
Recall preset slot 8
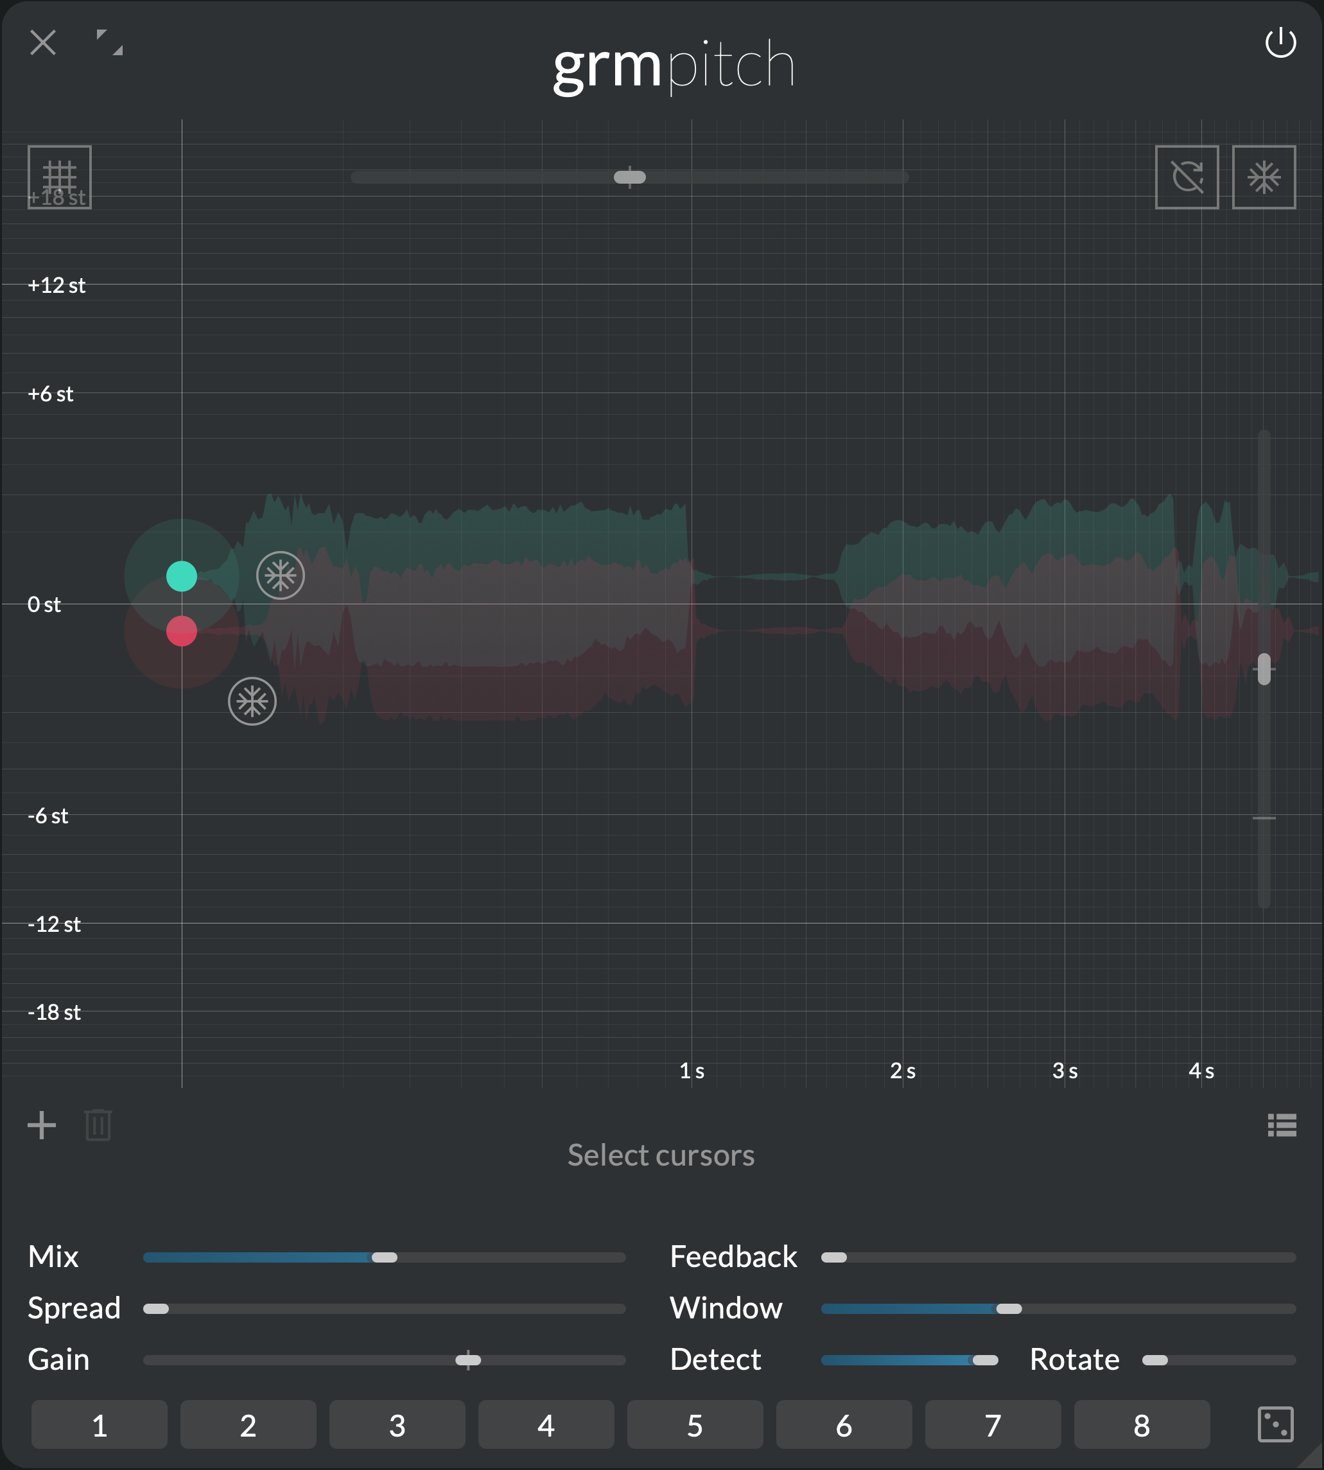point(1142,1425)
